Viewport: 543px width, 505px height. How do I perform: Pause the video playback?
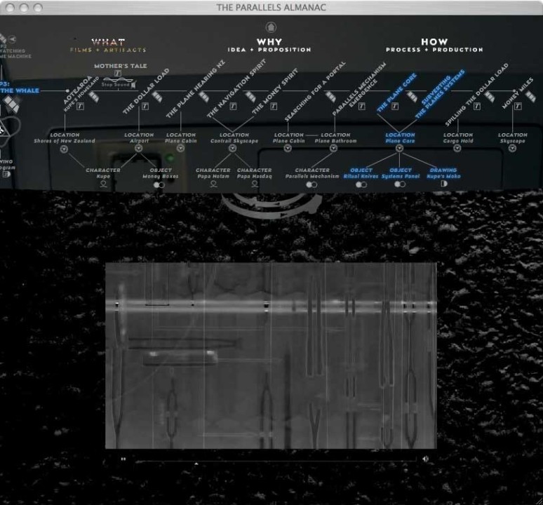click(123, 459)
